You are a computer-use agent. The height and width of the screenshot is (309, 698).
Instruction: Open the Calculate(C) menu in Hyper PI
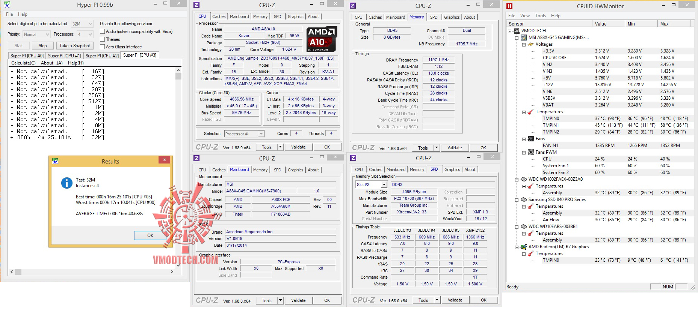pyautogui.click(x=23, y=63)
